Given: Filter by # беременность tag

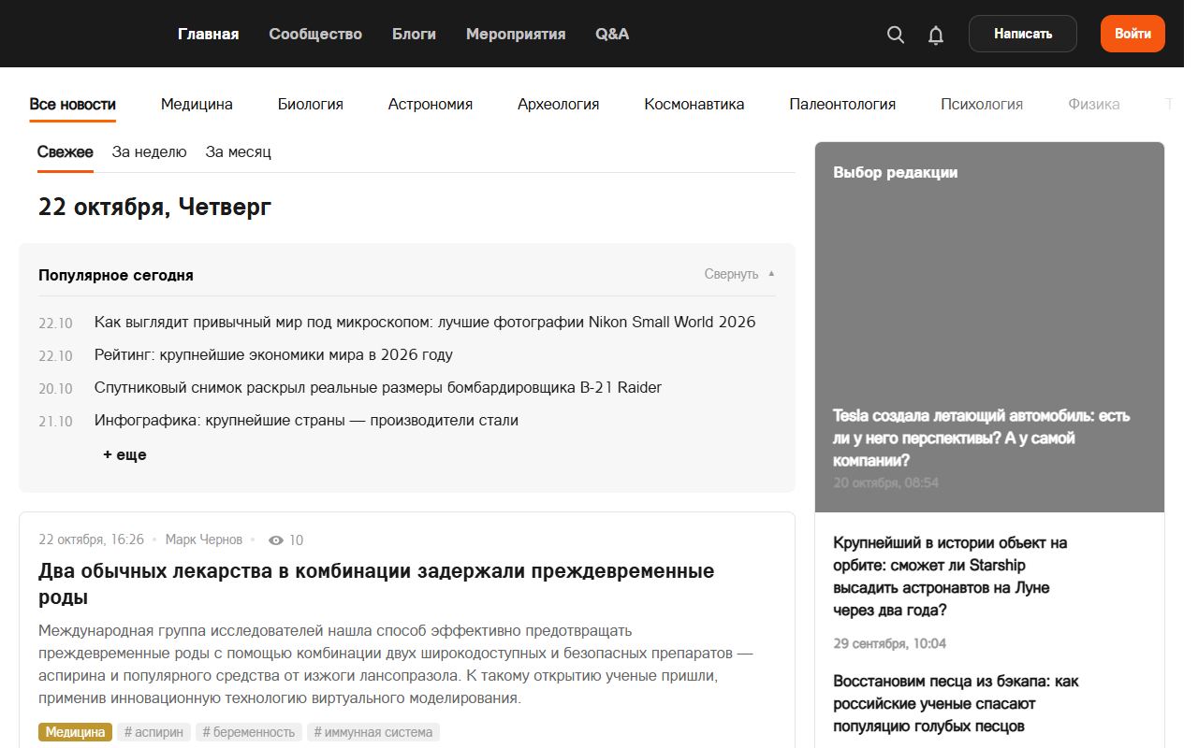Looking at the screenshot, I should pos(249,732).
